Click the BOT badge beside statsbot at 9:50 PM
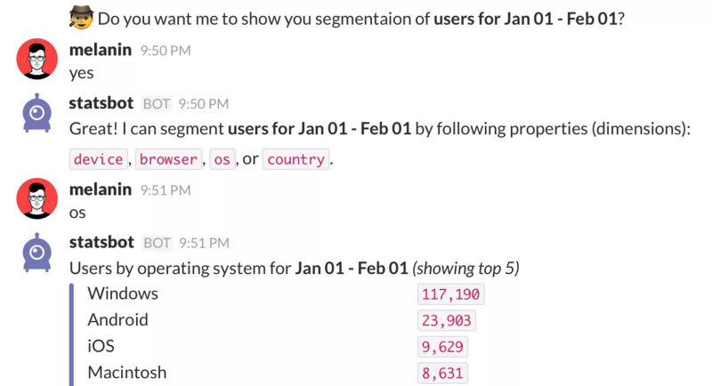 coord(157,104)
